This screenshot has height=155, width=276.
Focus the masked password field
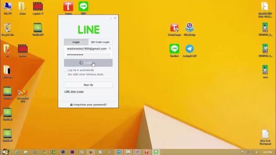[88, 55]
